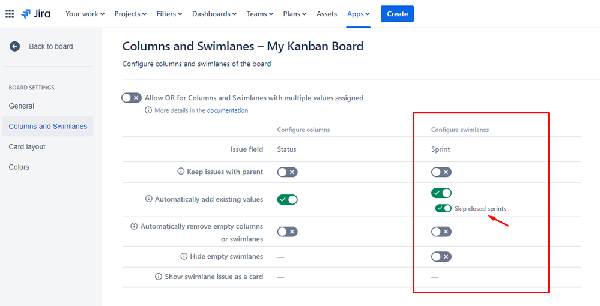Expand the Your work dropdown
600x306 pixels.
[x=85, y=14]
